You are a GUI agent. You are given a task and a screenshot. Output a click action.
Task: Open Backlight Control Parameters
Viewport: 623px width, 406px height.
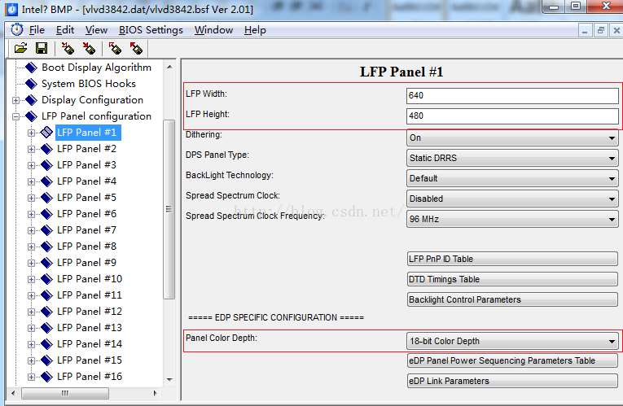[x=512, y=299]
